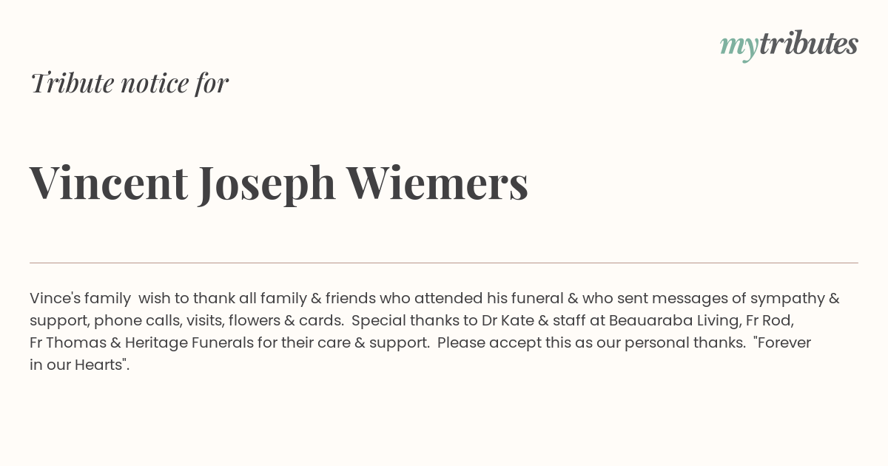Click the middle name "Joseph" in the title

coord(266,185)
